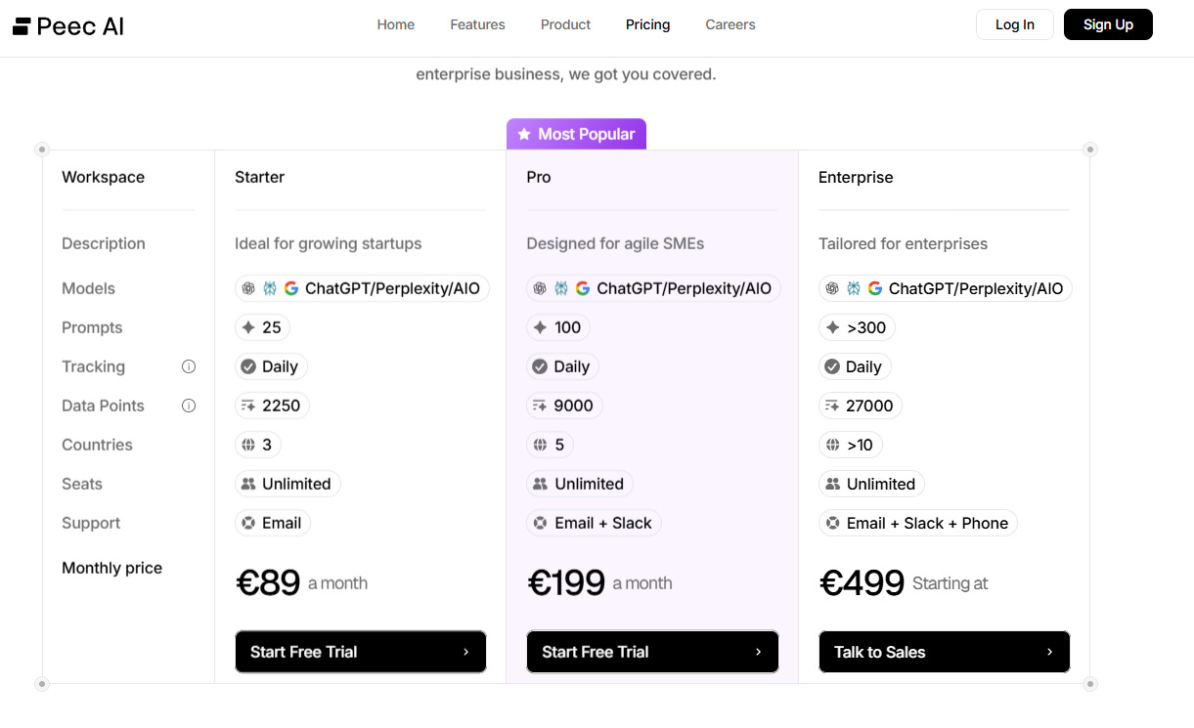Screen dimensions: 1194x728
Task: Click the arrow on Starter's Start Free Trial
Action: (x=465, y=652)
